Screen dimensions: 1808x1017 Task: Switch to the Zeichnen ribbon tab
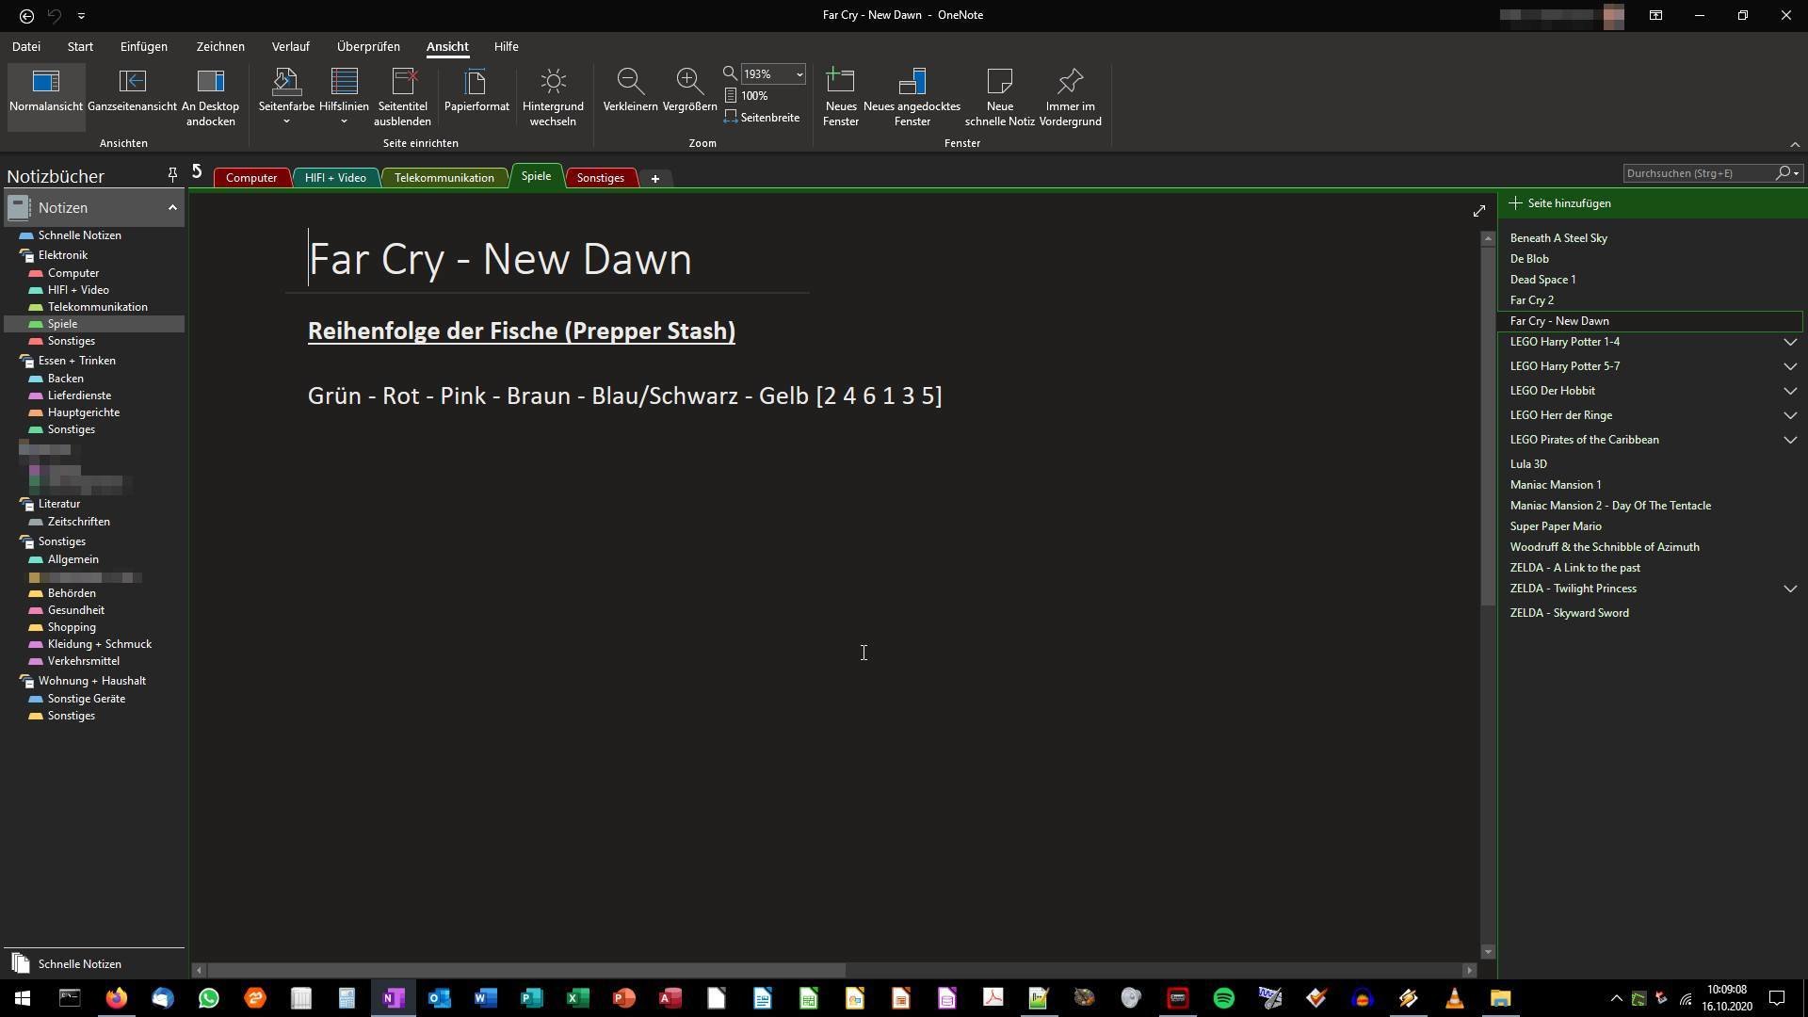tap(220, 46)
